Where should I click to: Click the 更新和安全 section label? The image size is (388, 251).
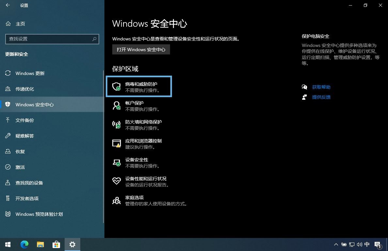[17, 54]
